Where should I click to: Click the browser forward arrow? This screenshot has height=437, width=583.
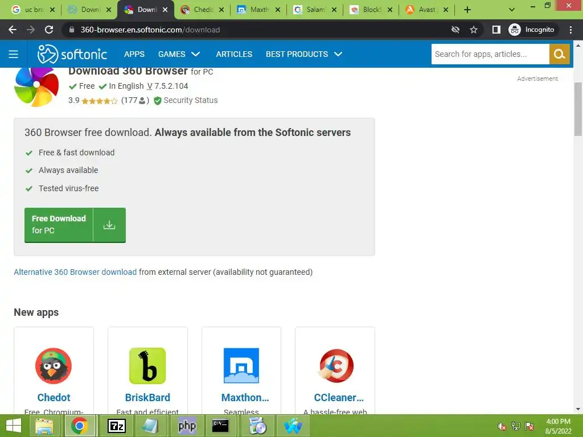31,30
